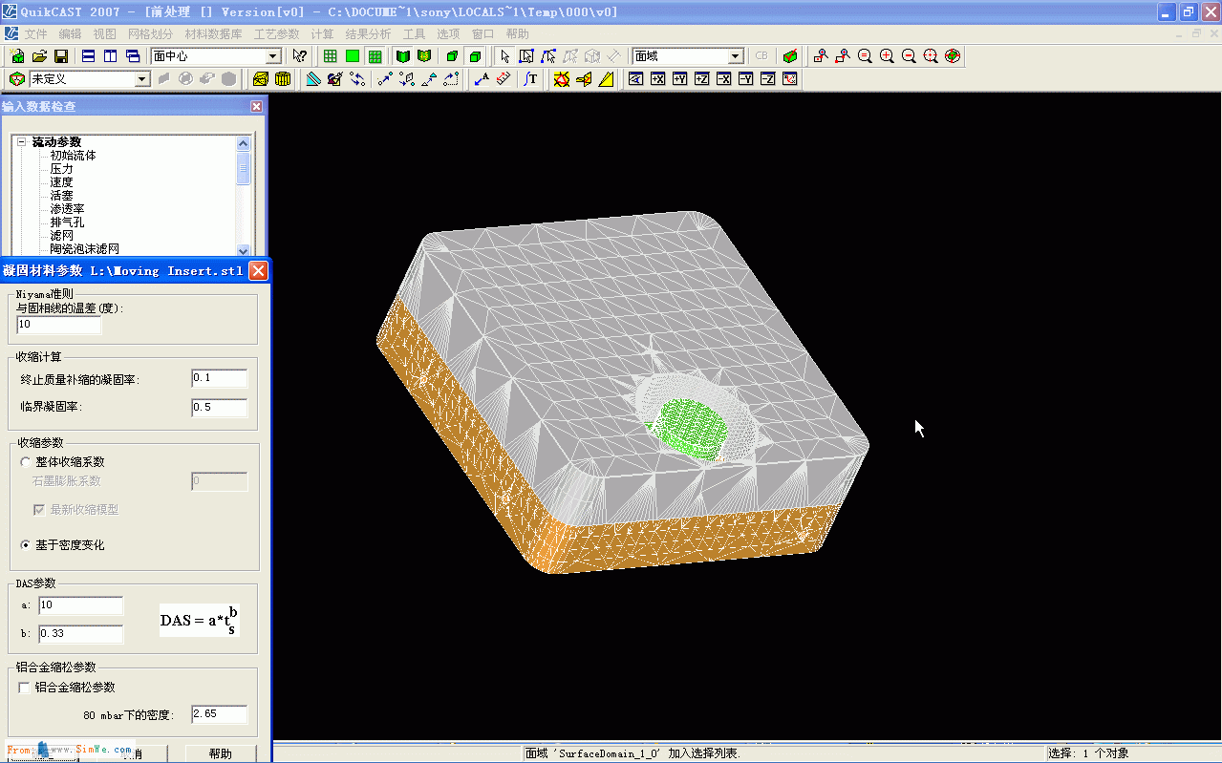Screen dimensions: 1222x763
Task: Click the arrow selection pointer tool
Action: click(504, 56)
